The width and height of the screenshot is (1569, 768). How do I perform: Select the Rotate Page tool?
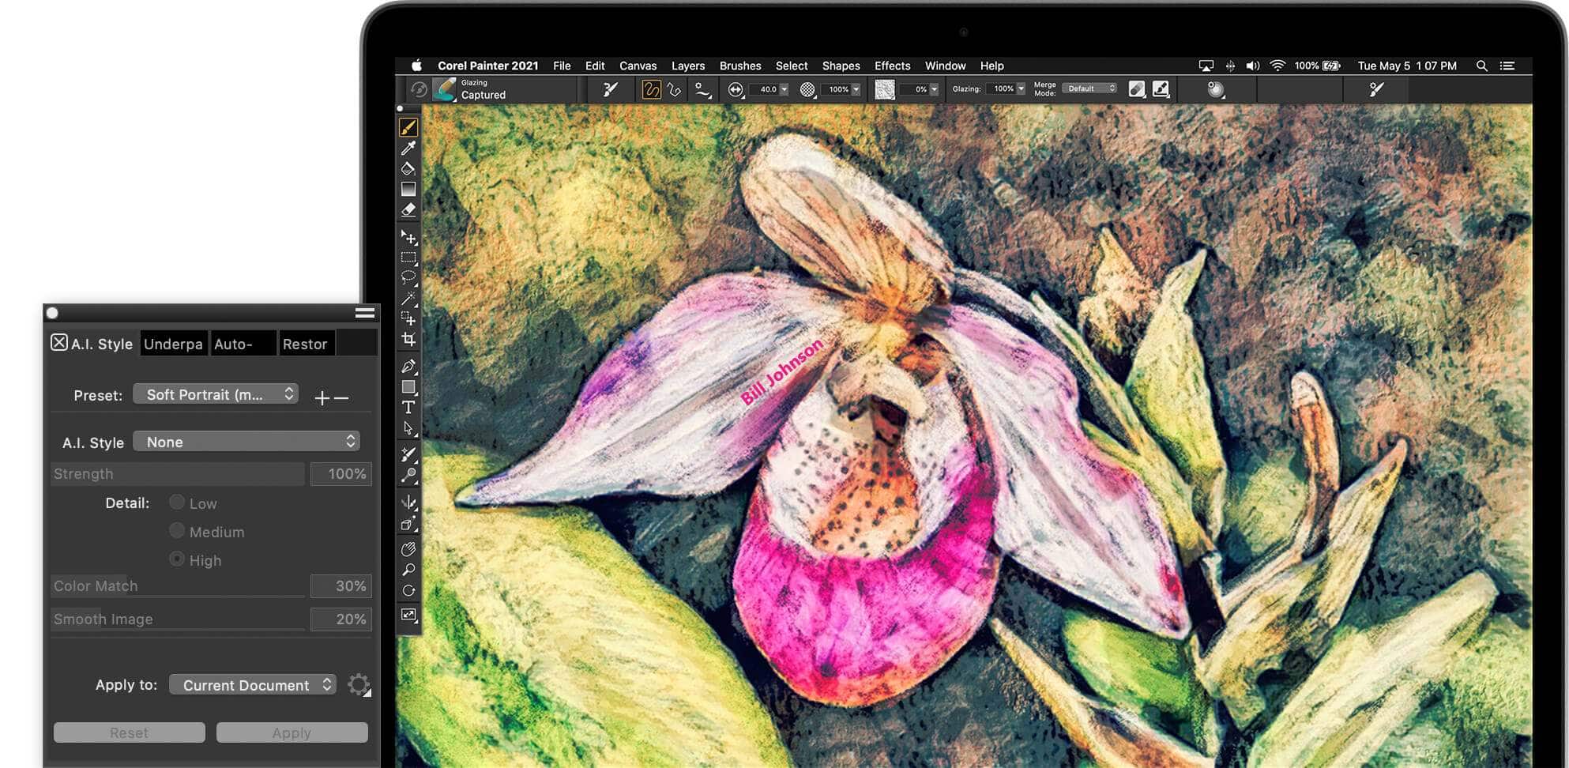[x=408, y=590]
